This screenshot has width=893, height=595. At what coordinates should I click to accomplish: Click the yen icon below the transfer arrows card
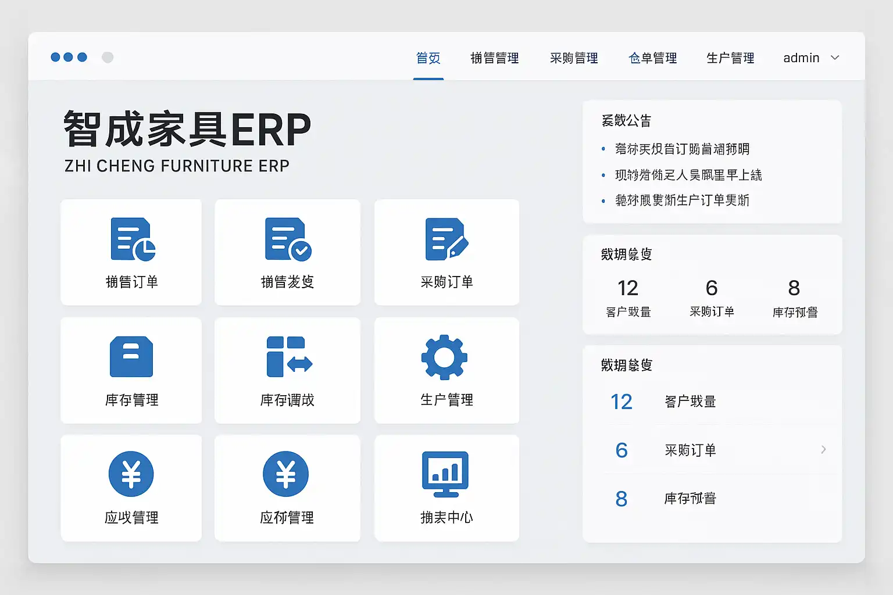pyautogui.click(x=286, y=474)
